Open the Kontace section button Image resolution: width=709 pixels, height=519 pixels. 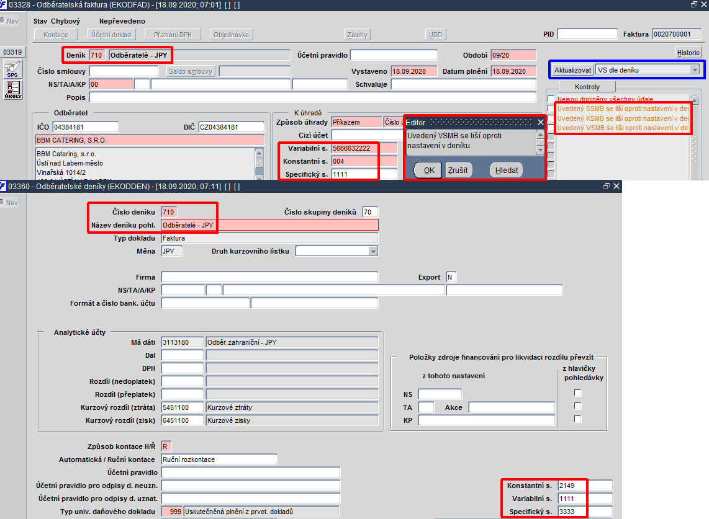[x=56, y=35]
